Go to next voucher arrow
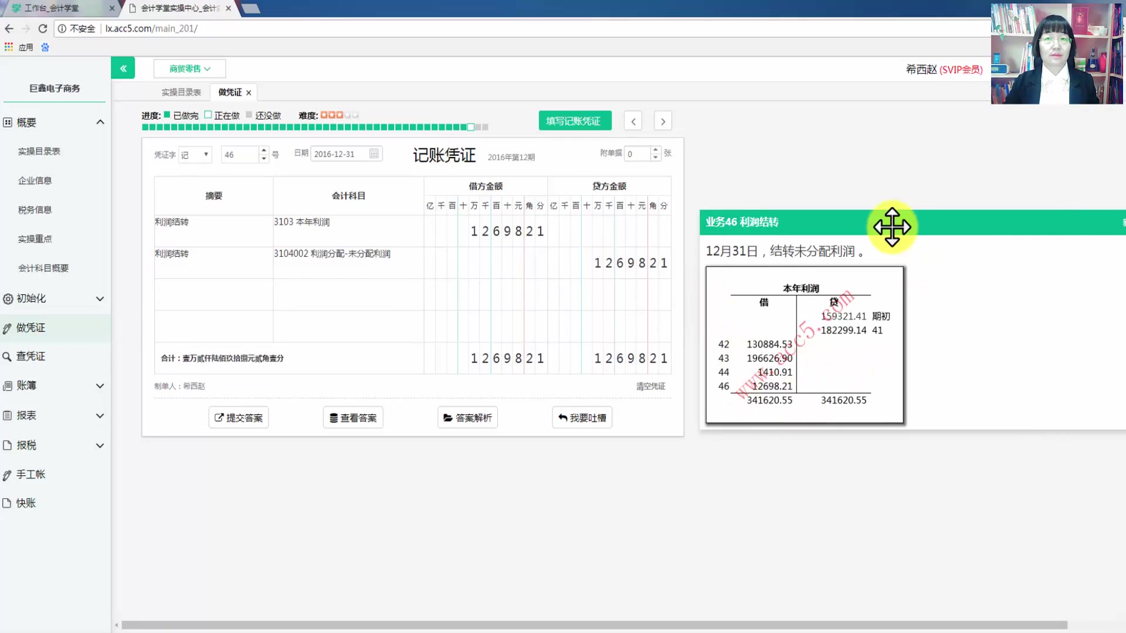1126x633 pixels. [663, 121]
